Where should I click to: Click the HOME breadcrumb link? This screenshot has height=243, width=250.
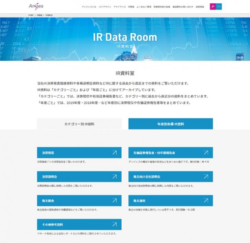click(x=31, y=15)
